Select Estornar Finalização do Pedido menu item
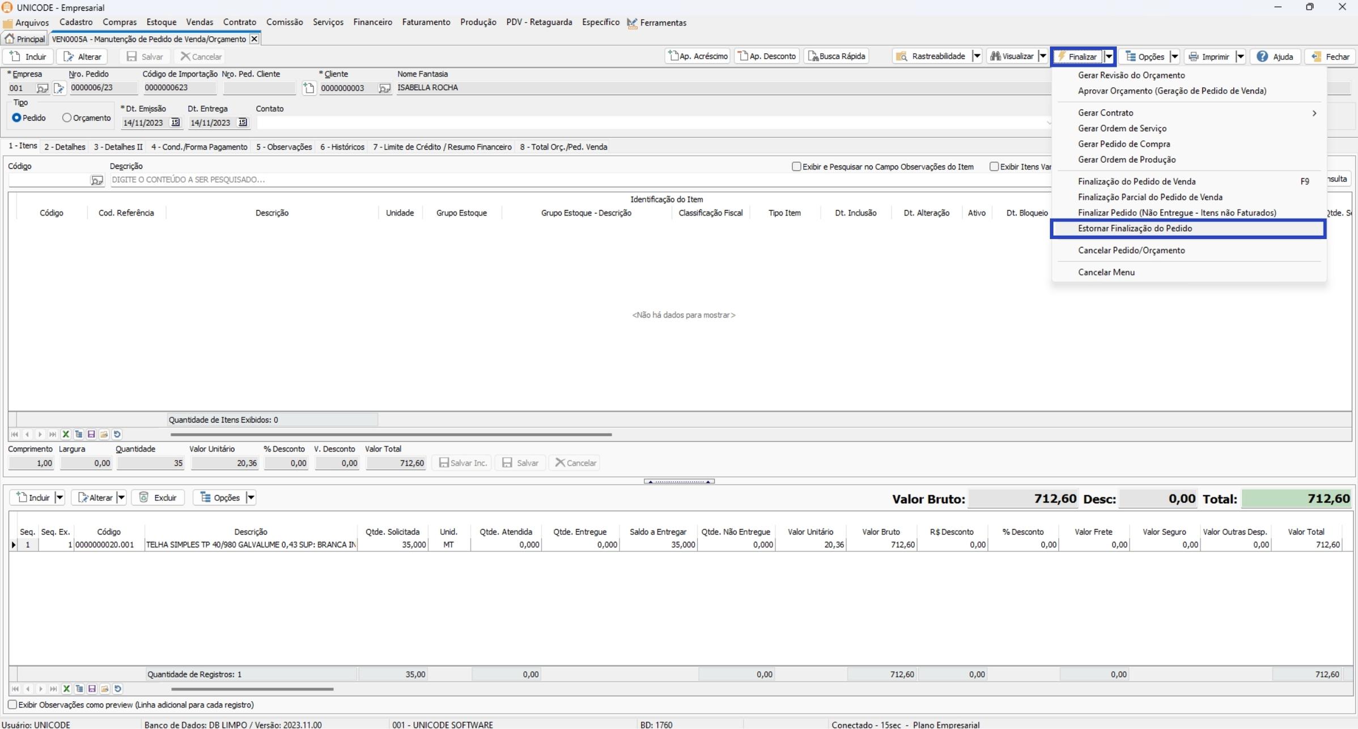This screenshot has width=1358, height=729. [x=1134, y=228]
